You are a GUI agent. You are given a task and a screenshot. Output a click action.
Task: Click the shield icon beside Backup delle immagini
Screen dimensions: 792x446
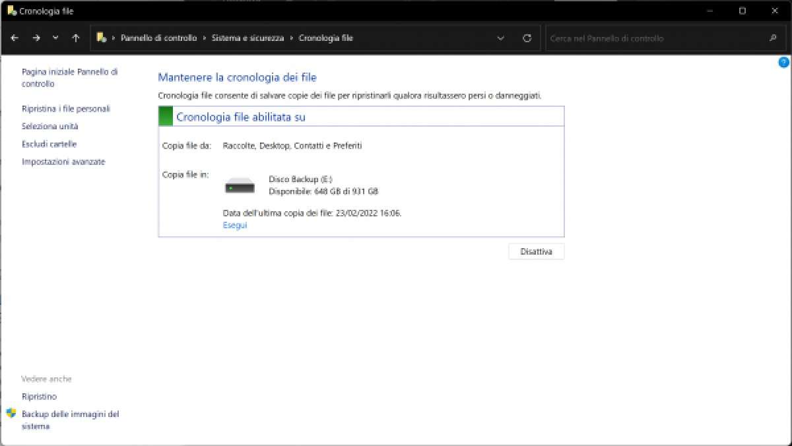coord(11,414)
